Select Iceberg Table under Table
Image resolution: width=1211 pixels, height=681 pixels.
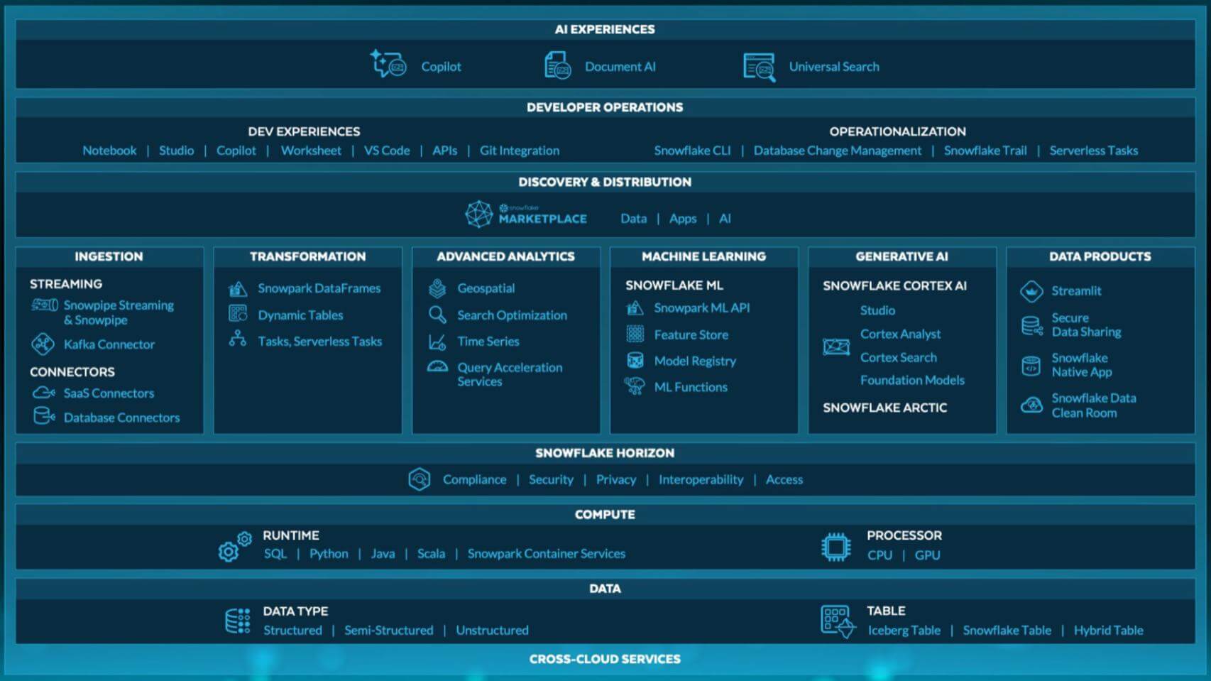coord(904,631)
